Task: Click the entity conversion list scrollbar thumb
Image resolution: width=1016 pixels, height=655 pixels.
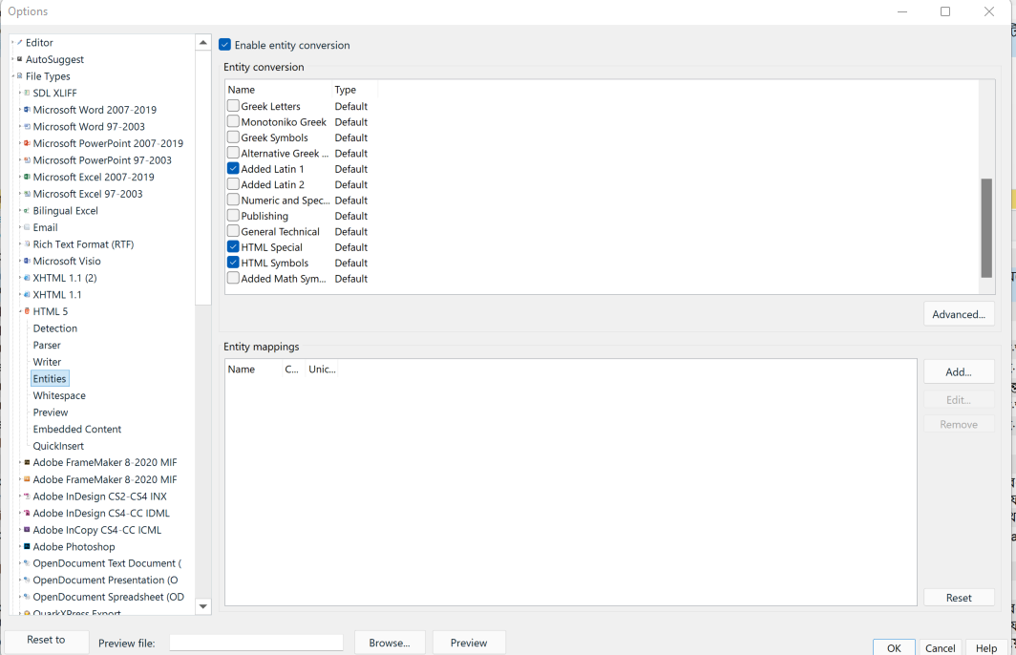Action: pos(986,227)
